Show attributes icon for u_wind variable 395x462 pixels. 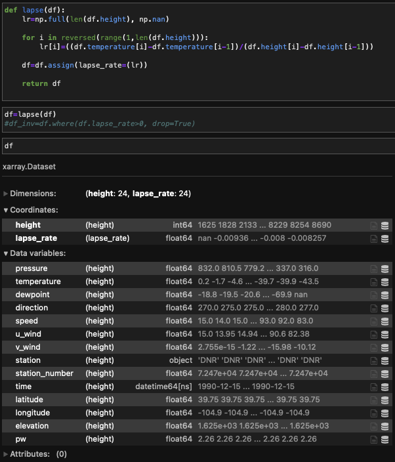374,335
